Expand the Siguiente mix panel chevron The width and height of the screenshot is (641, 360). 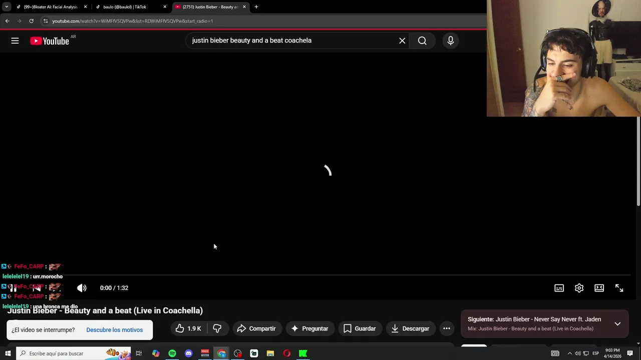617,323
